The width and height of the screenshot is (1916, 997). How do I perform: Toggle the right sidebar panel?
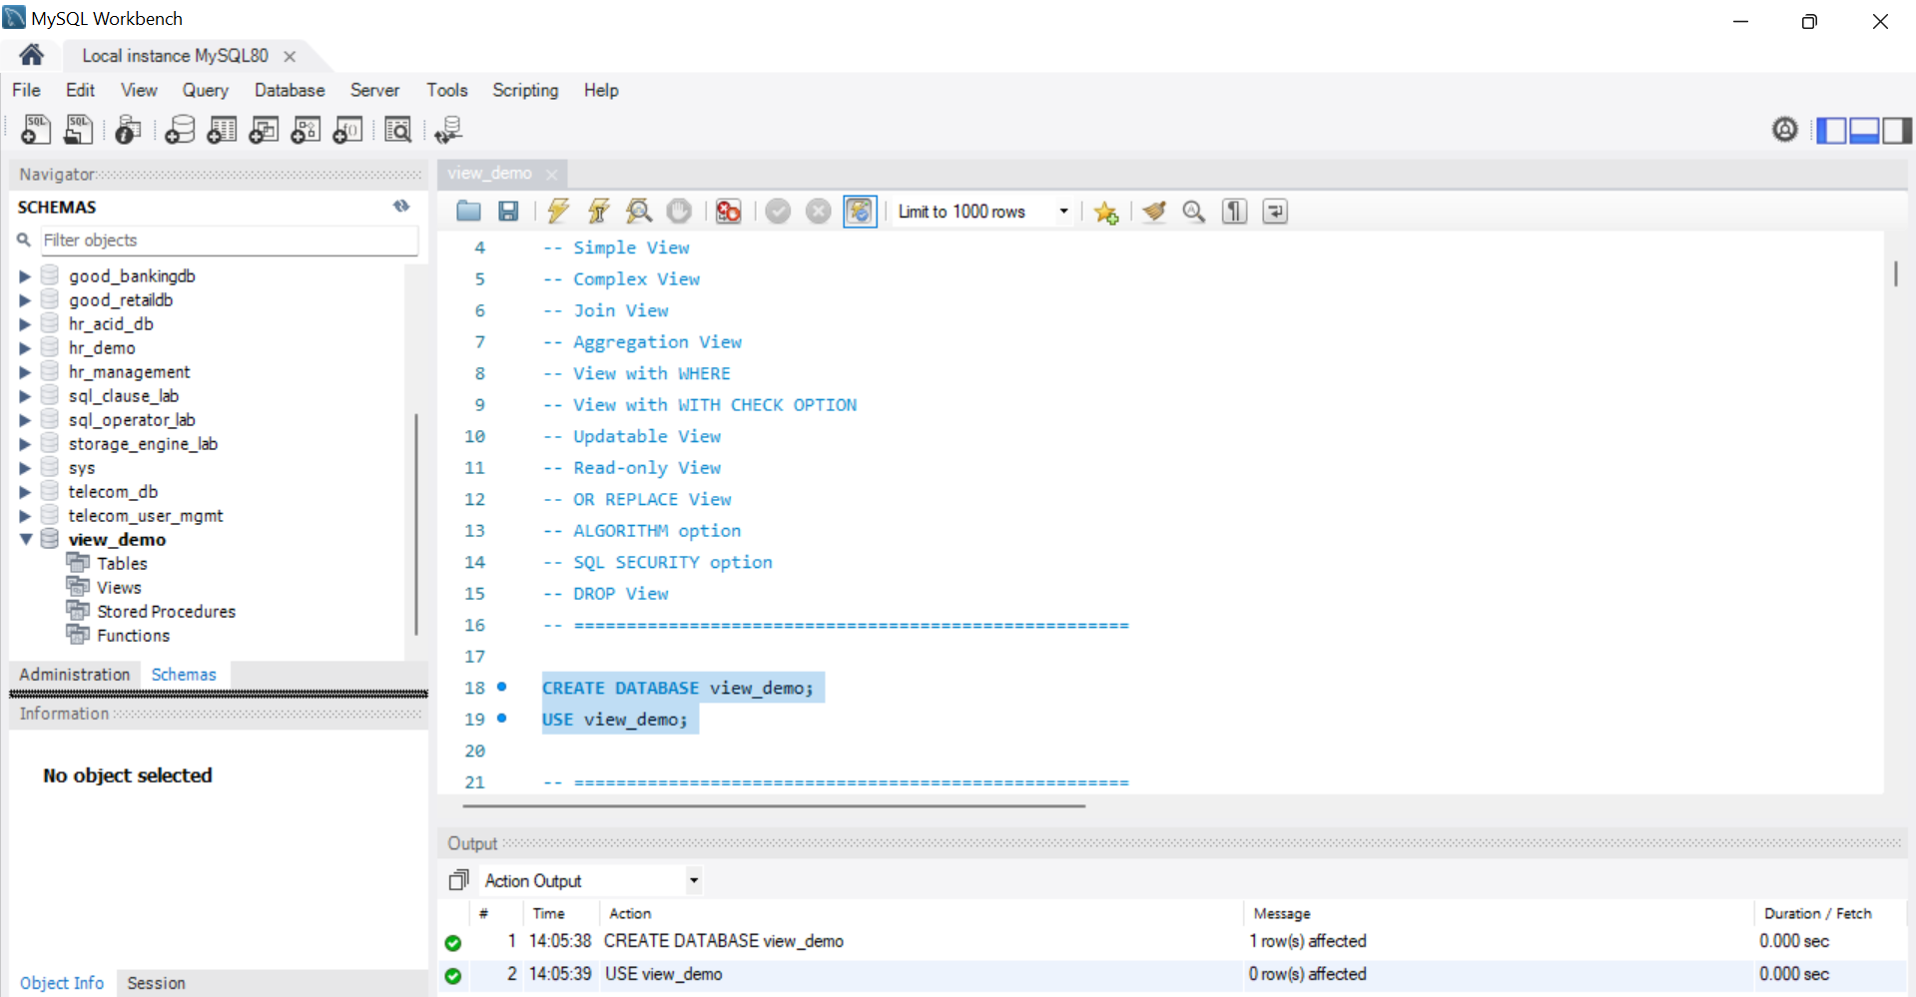(1897, 131)
